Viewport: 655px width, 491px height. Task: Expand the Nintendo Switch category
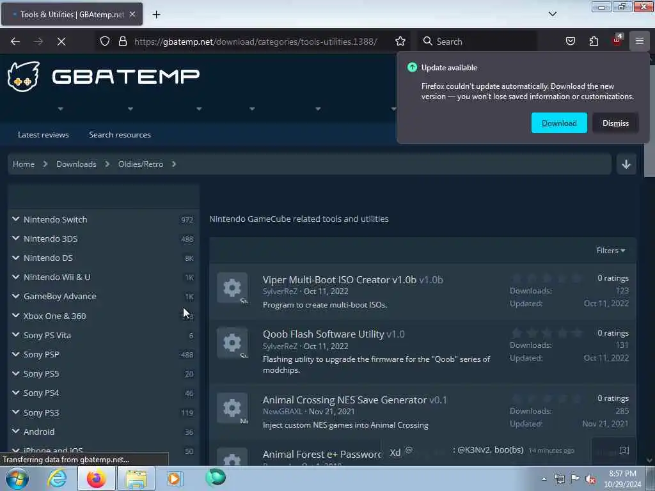tap(15, 219)
